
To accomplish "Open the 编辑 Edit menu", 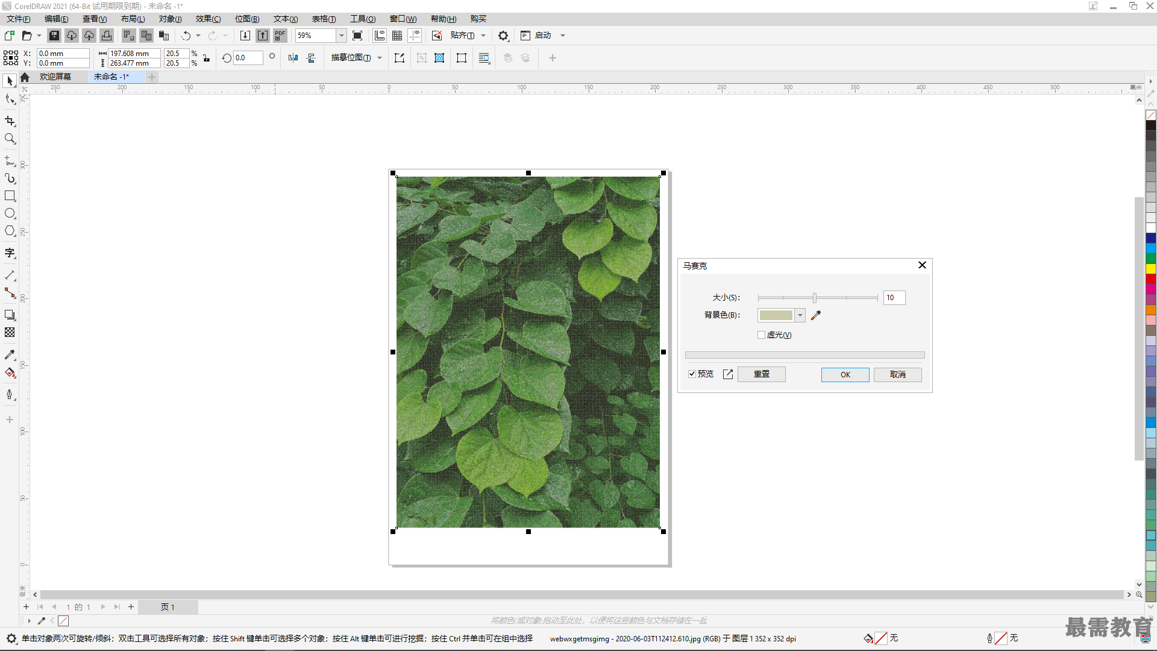I will point(56,19).
